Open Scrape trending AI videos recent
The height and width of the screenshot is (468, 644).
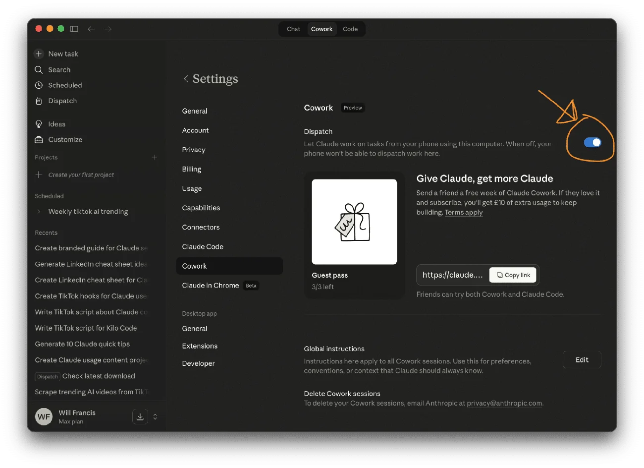[91, 392]
